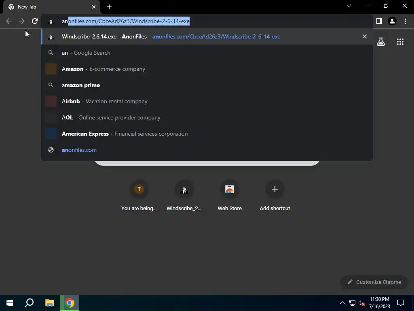Image resolution: width=414 pixels, height=311 pixels.
Task: Click the network tray icon
Action: coord(352,303)
